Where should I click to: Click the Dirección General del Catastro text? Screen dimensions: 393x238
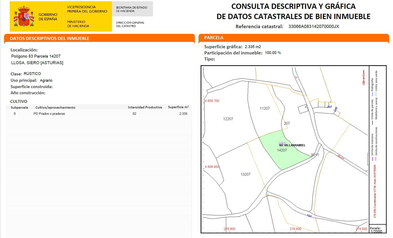click(x=130, y=24)
